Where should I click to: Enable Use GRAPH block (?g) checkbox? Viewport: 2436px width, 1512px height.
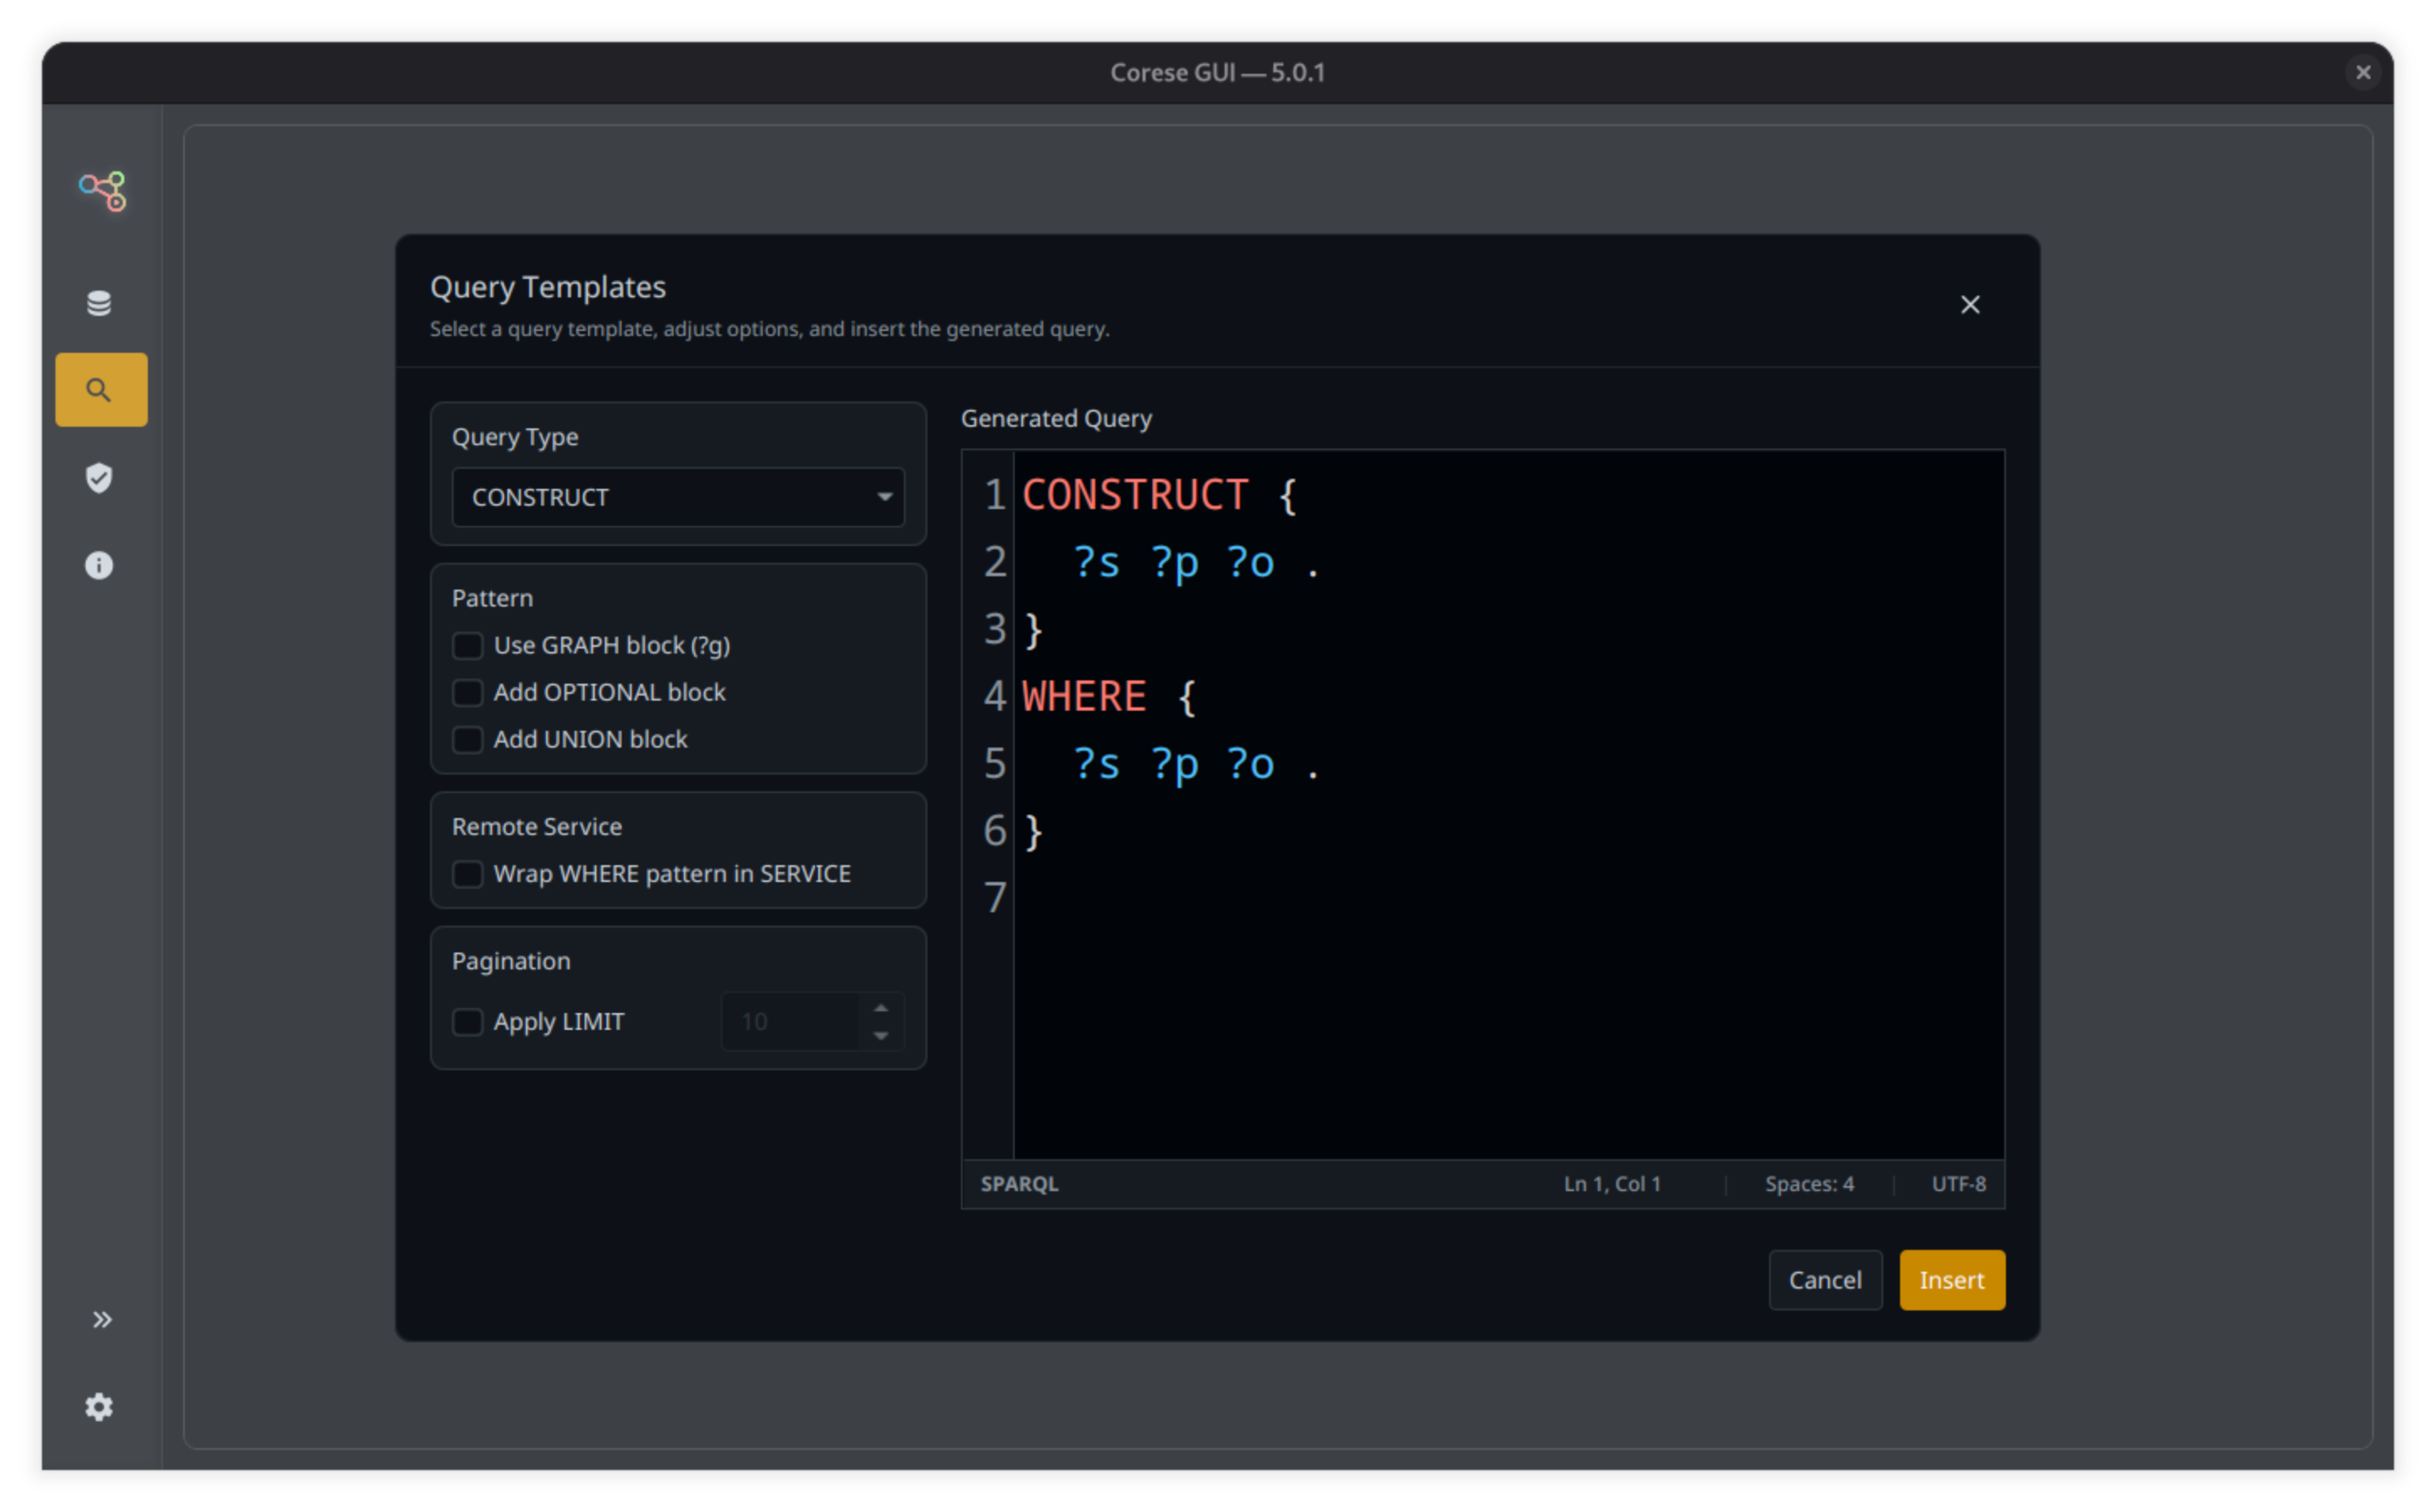(467, 646)
